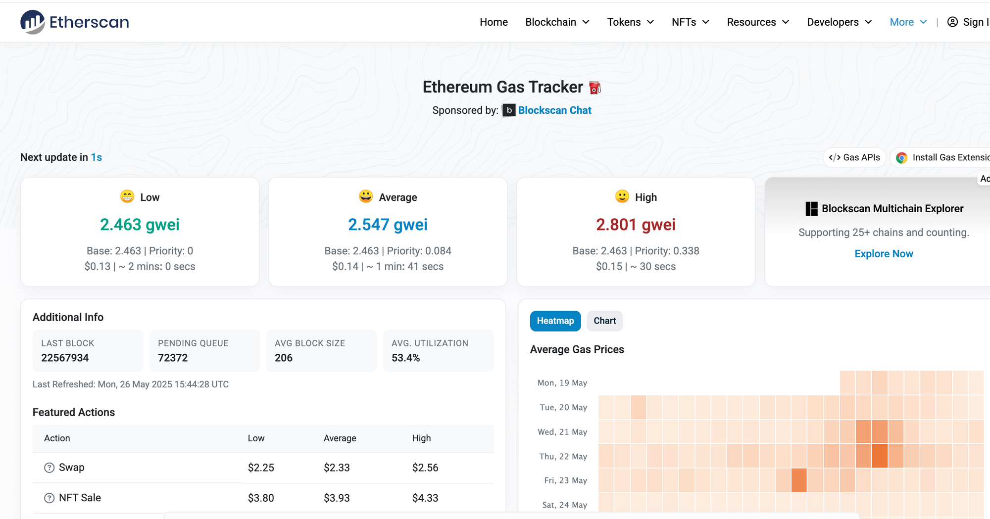Click the NFT Sale high price $4.33
This screenshot has height=519, width=990.
click(425, 498)
